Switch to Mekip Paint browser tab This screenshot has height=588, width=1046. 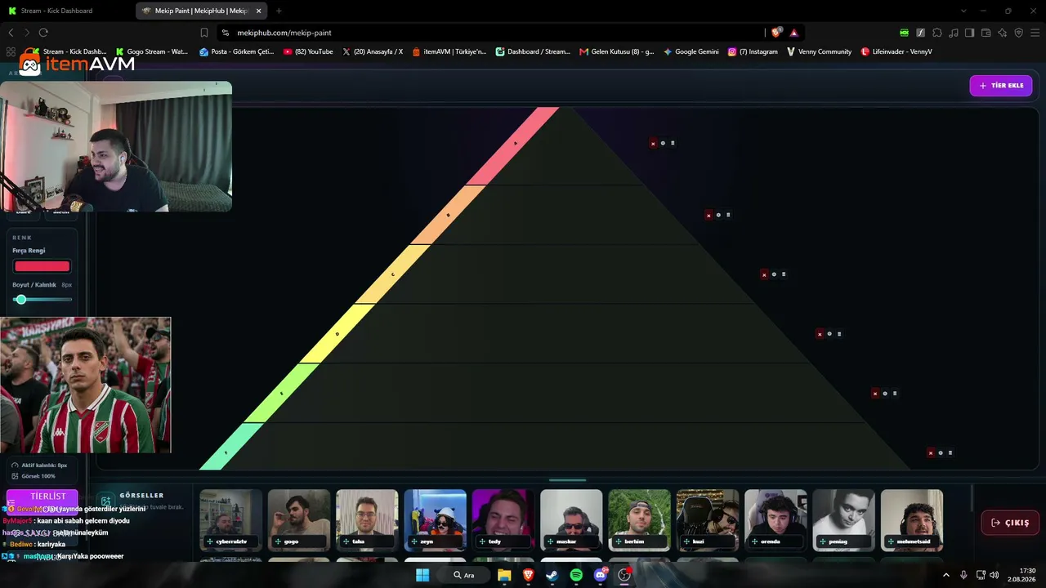click(200, 11)
